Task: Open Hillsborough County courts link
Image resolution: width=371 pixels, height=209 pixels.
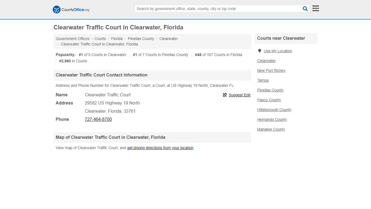Action: [274, 110]
